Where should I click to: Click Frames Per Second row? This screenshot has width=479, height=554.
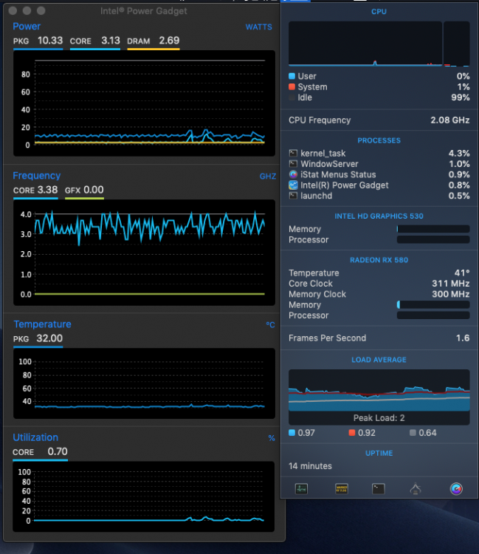point(379,338)
